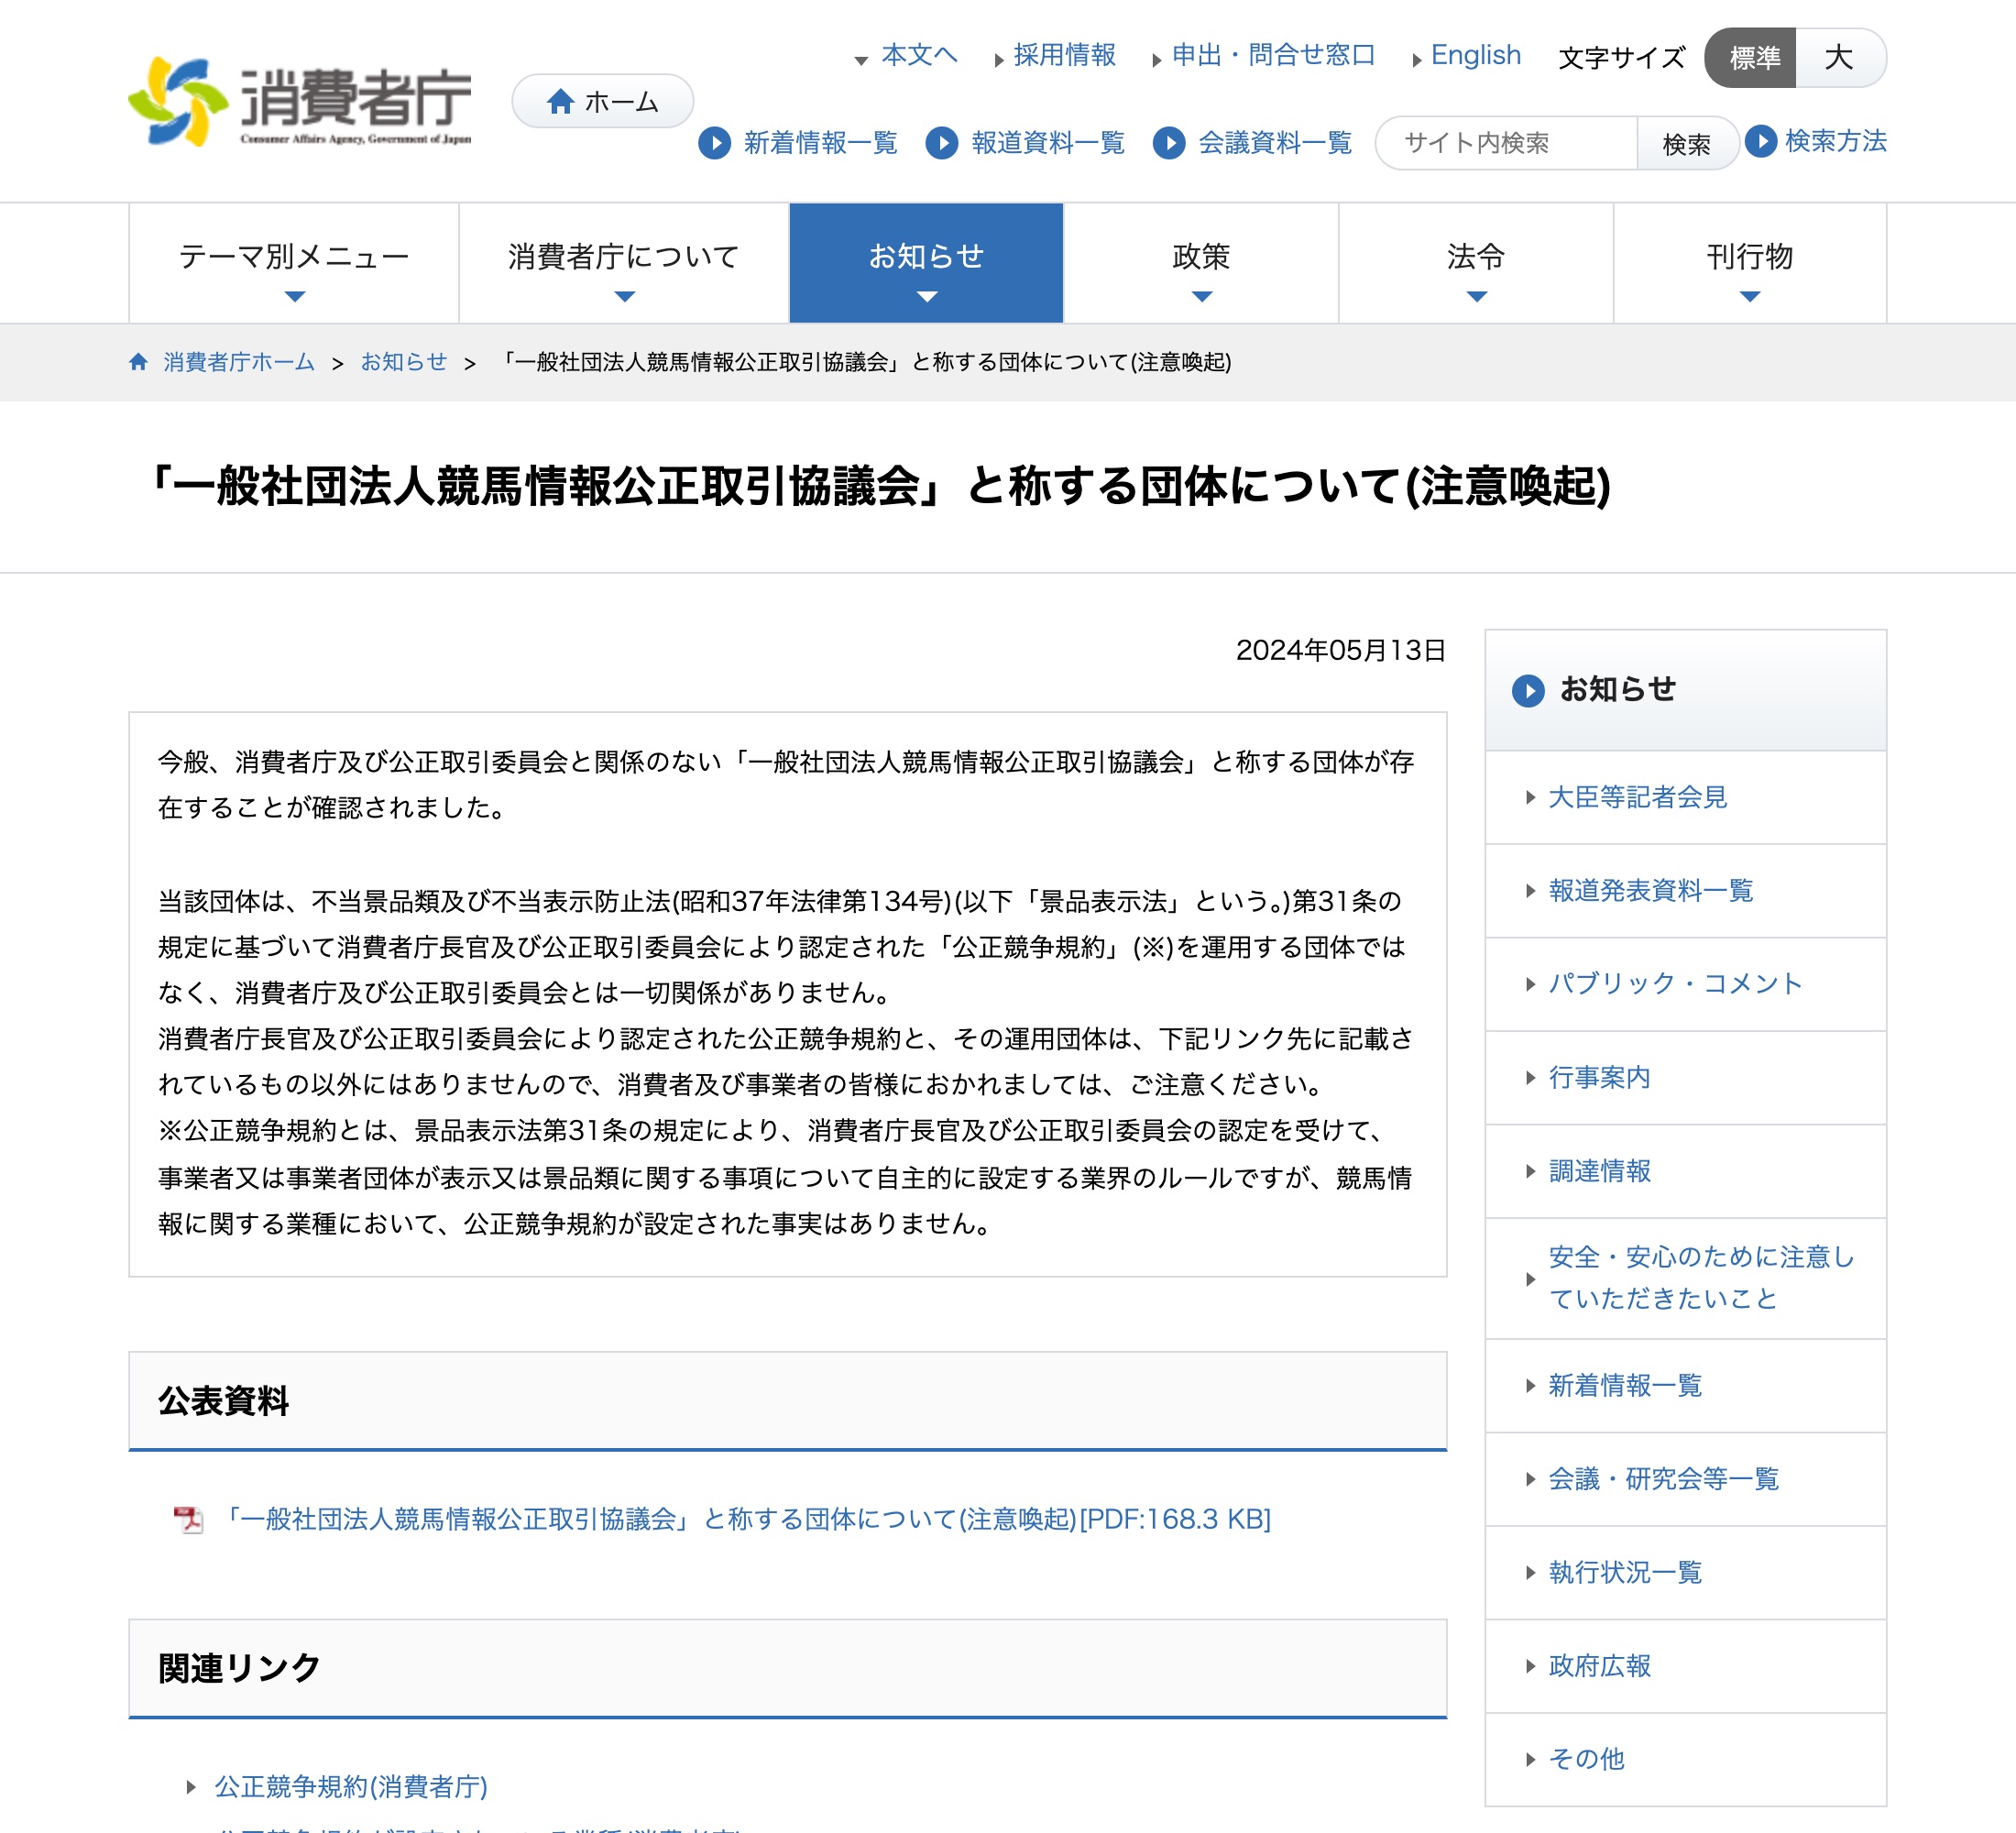Jump to 本文へ skip link
The width and height of the screenshot is (2016, 1833).
point(919,55)
